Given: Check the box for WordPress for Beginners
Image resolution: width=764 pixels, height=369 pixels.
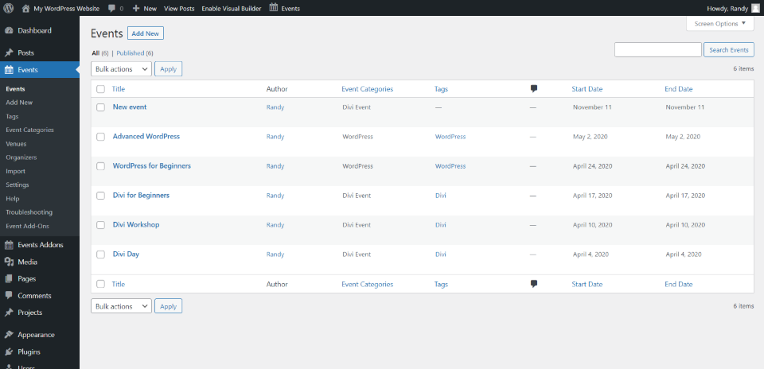Looking at the screenshot, I should [100, 166].
